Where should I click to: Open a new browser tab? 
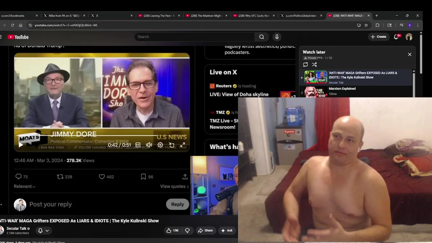[377, 16]
